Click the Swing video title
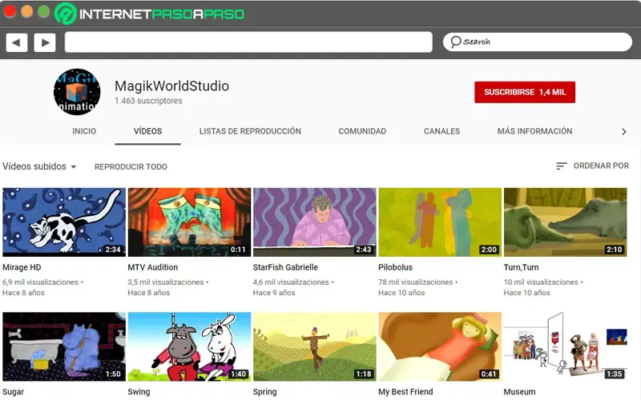This screenshot has width=641, height=400. click(139, 392)
